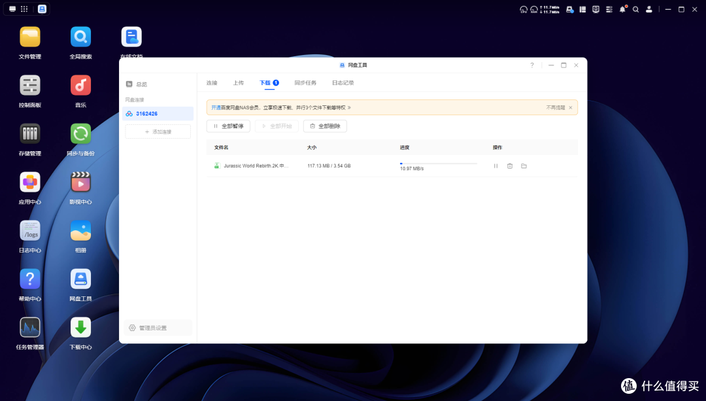The height and width of the screenshot is (401, 706).
Task: Open the 相册 album icon
Action: 80,231
